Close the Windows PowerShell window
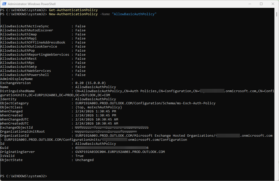The image size is (279, 181). pyautogui.click(x=273, y=4)
